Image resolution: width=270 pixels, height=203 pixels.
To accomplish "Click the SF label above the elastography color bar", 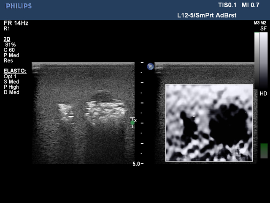I will tap(264, 28).
